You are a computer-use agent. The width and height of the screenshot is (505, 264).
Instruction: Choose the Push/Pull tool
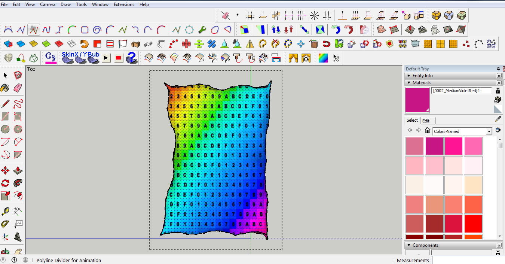coord(18,170)
